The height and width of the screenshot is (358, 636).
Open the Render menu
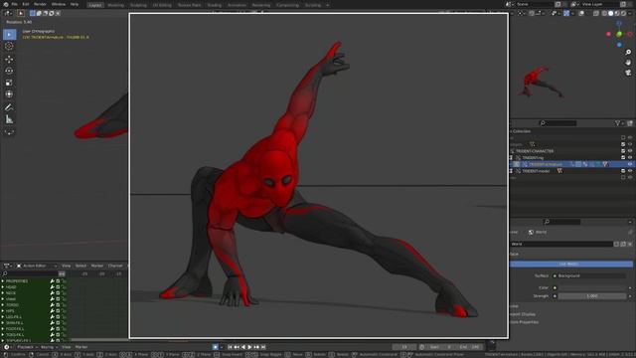coord(40,4)
